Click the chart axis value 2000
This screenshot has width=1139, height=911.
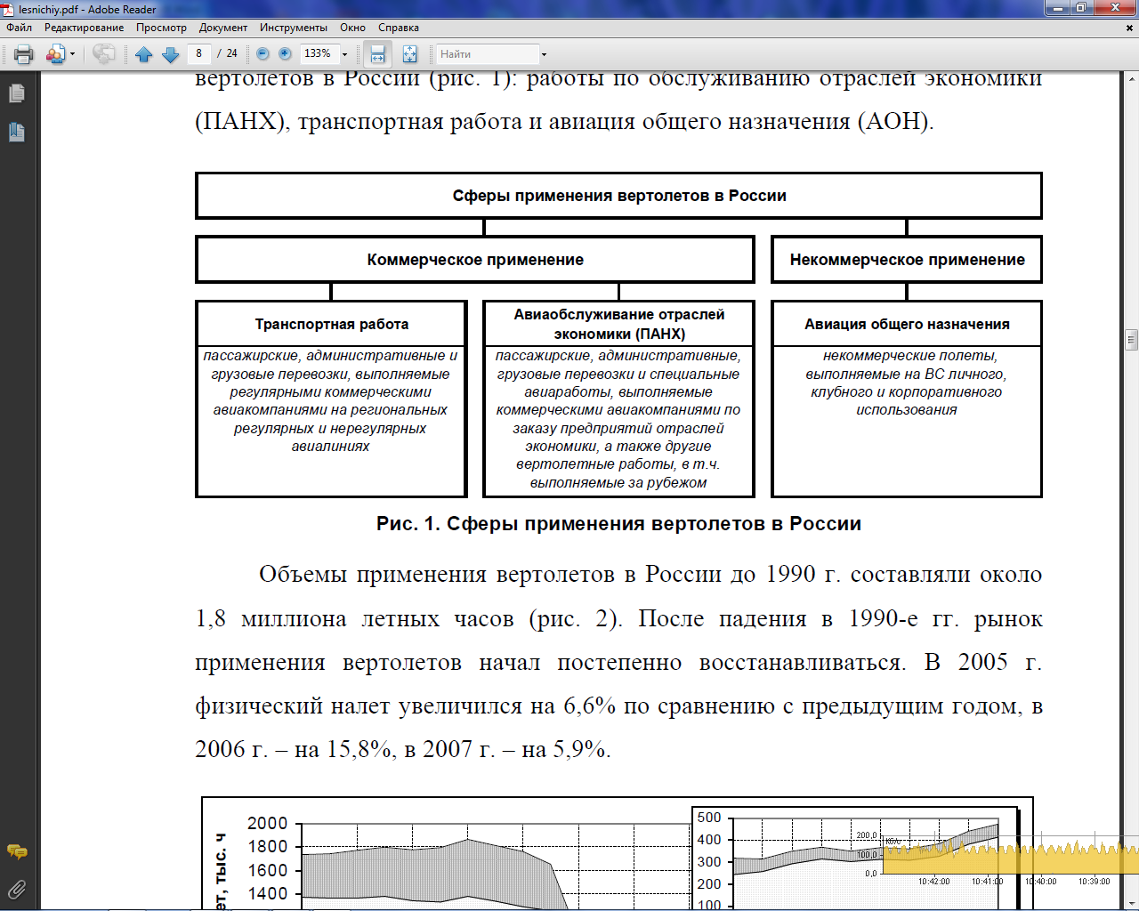[267, 824]
